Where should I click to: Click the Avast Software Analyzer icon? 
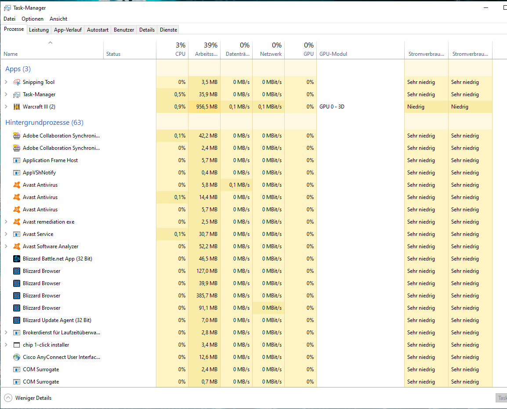click(17, 246)
